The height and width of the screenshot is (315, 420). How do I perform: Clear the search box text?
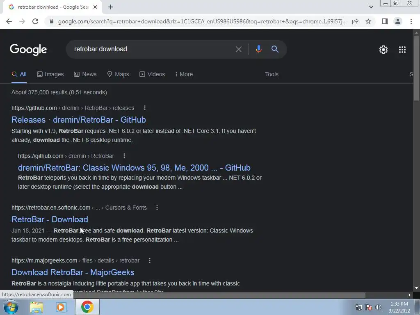pos(239,49)
